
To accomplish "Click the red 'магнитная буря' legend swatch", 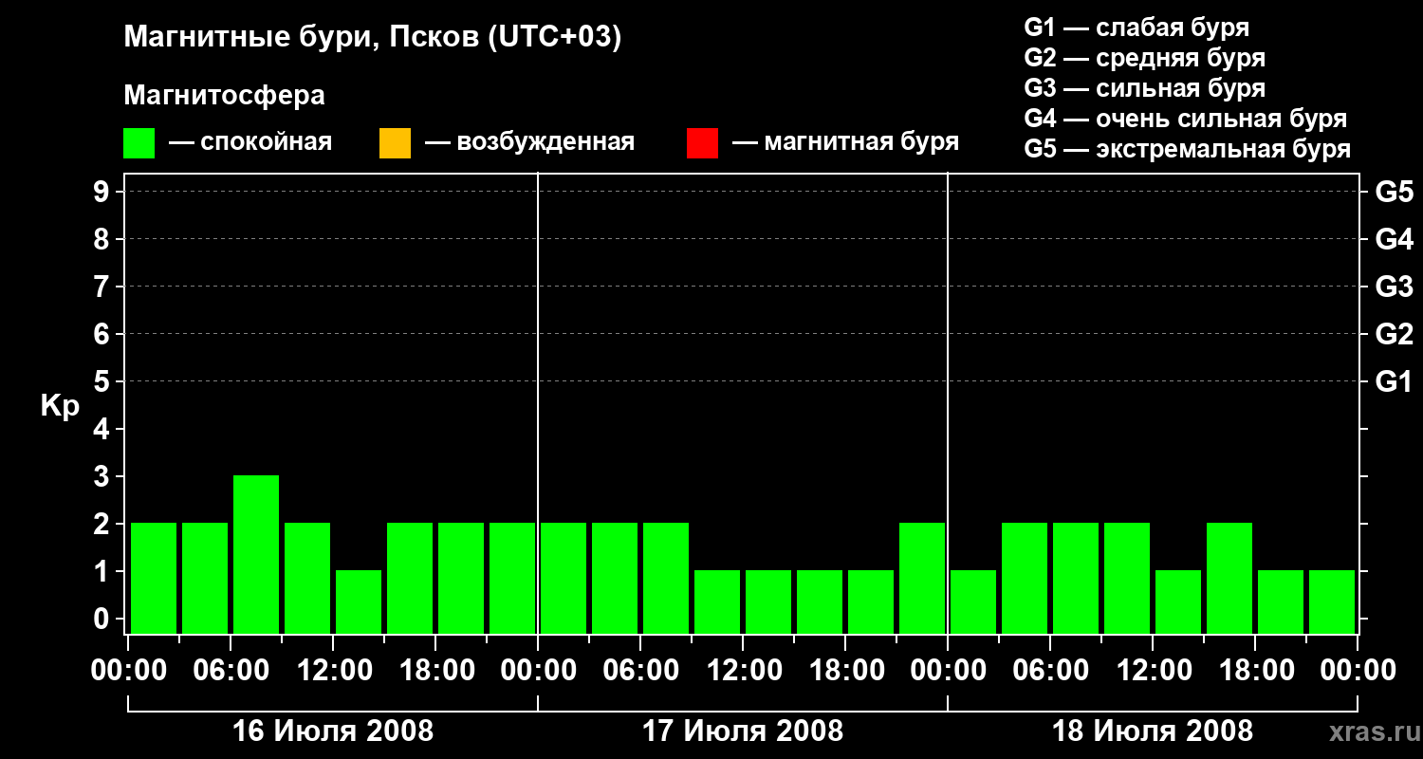I will [x=702, y=143].
